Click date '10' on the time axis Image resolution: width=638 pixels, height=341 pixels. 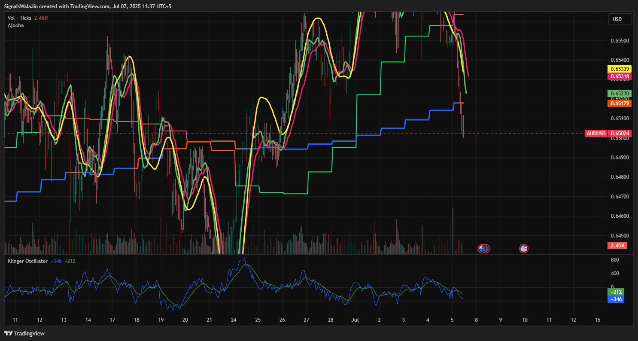(525, 320)
